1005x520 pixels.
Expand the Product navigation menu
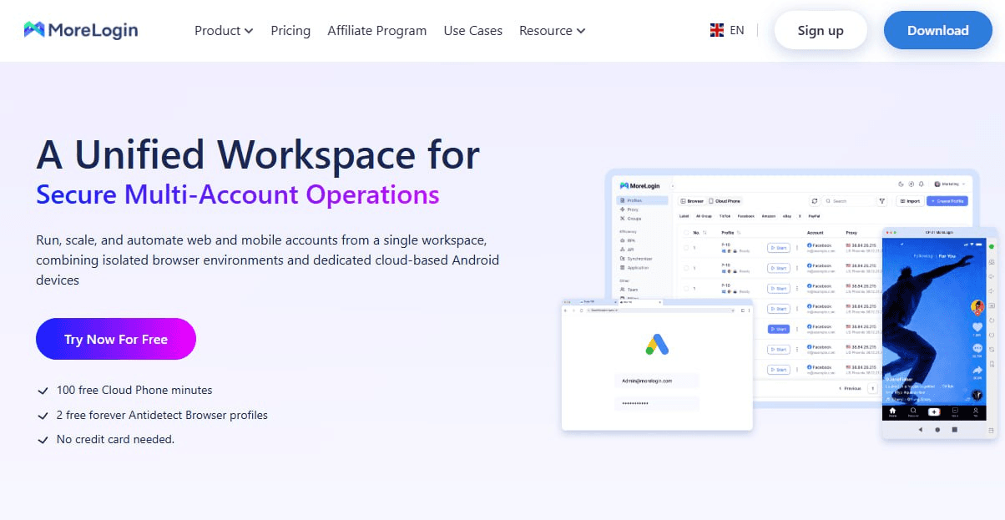pos(224,30)
